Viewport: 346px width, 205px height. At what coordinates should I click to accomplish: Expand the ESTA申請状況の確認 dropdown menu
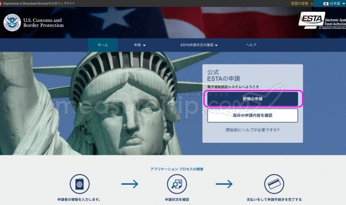coord(199,45)
